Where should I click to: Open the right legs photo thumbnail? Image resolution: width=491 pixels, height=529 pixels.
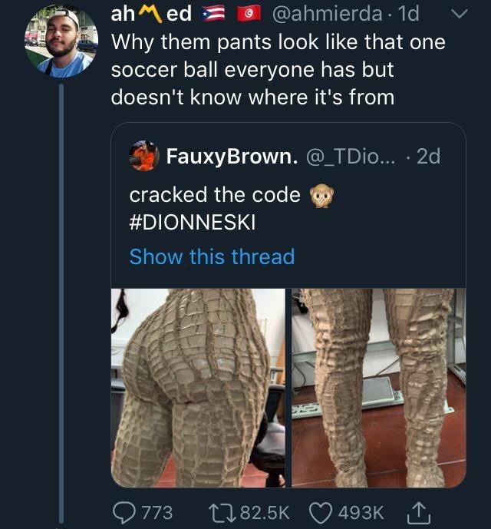coord(378,388)
